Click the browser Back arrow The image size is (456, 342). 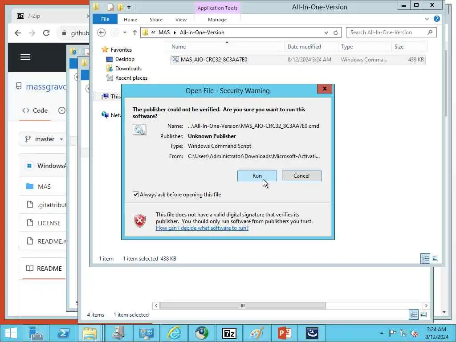(x=18, y=33)
